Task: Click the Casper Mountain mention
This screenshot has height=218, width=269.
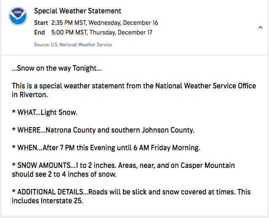Action: pos(208,165)
